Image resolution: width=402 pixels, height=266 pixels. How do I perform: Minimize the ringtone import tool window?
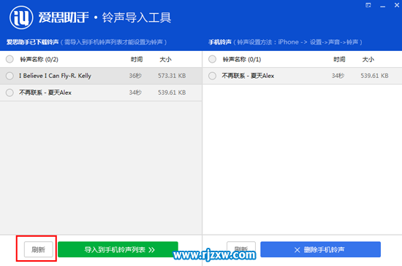point(383,6)
